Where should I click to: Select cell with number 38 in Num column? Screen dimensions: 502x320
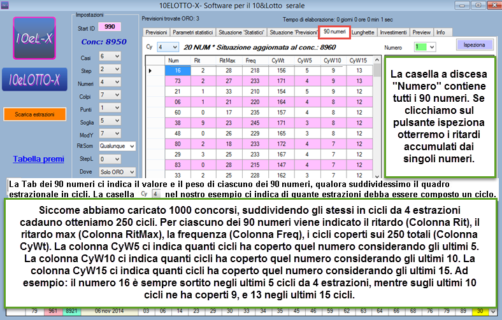[178, 123]
